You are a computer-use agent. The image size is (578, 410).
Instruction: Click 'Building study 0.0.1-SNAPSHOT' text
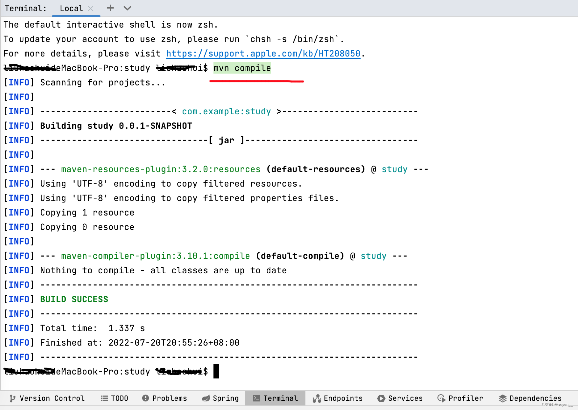(116, 126)
